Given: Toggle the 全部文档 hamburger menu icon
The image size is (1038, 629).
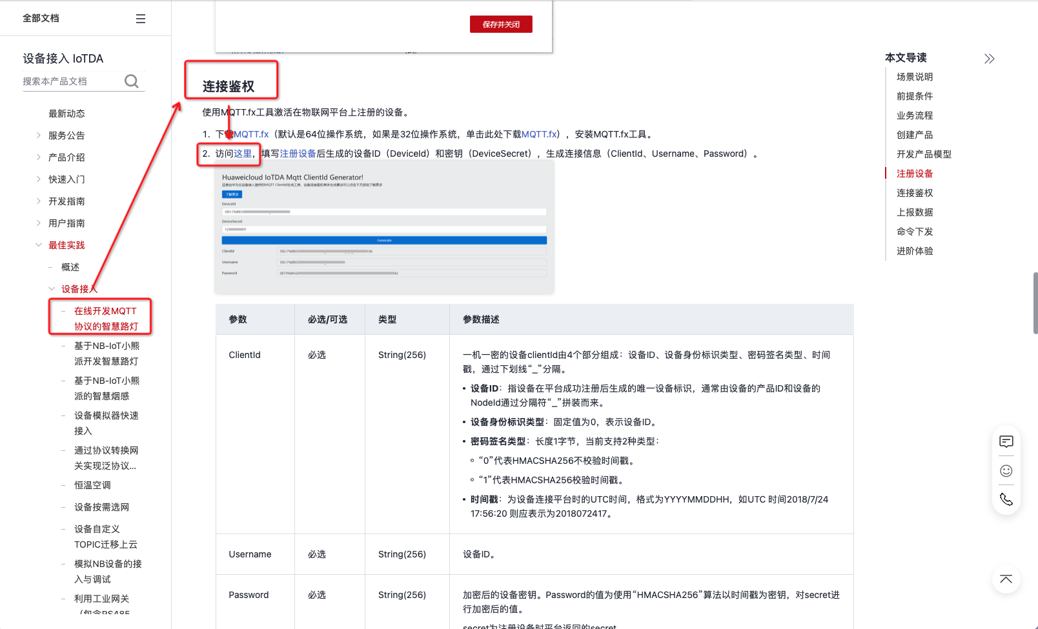Looking at the screenshot, I should (x=141, y=19).
